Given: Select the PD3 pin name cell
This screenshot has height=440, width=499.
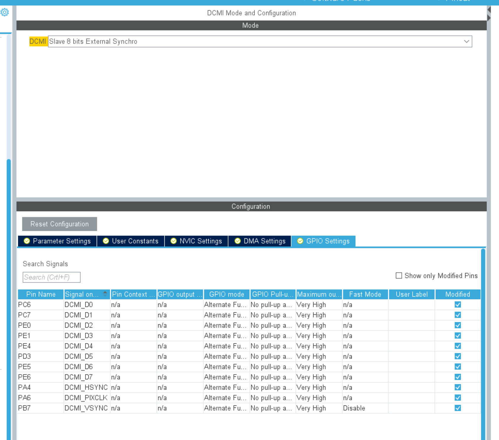Looking at the screenshot, I should pyautogui.click(x=41, y=356).
